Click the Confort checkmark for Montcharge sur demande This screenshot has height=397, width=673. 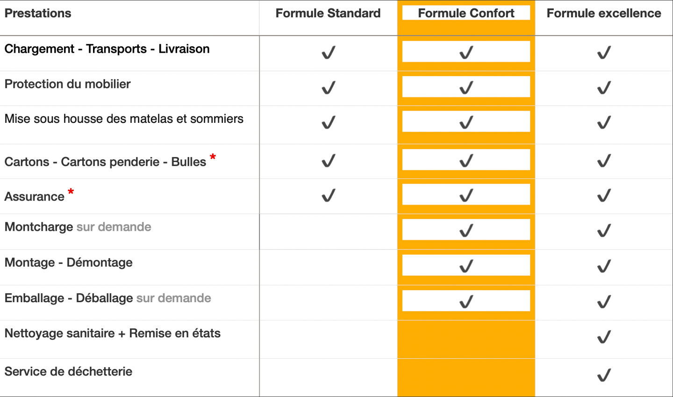(x=466, y=230)
